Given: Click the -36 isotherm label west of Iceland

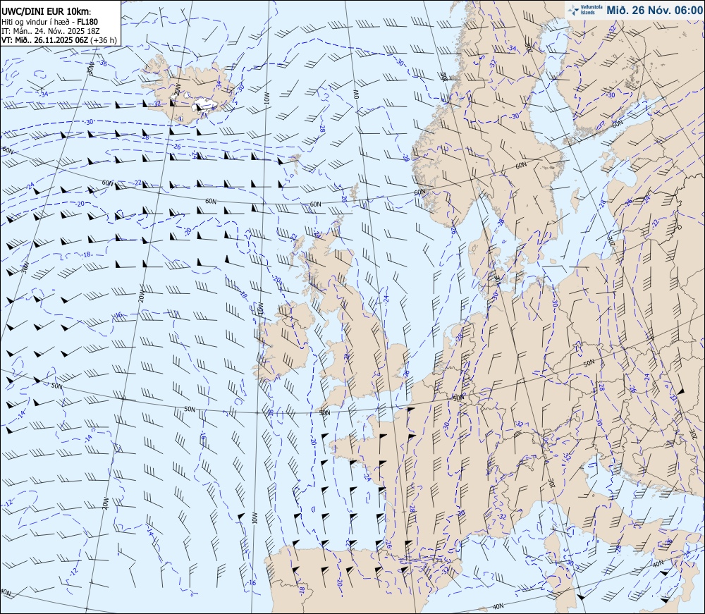Looking at the screenshot, I should click(102, 63).
